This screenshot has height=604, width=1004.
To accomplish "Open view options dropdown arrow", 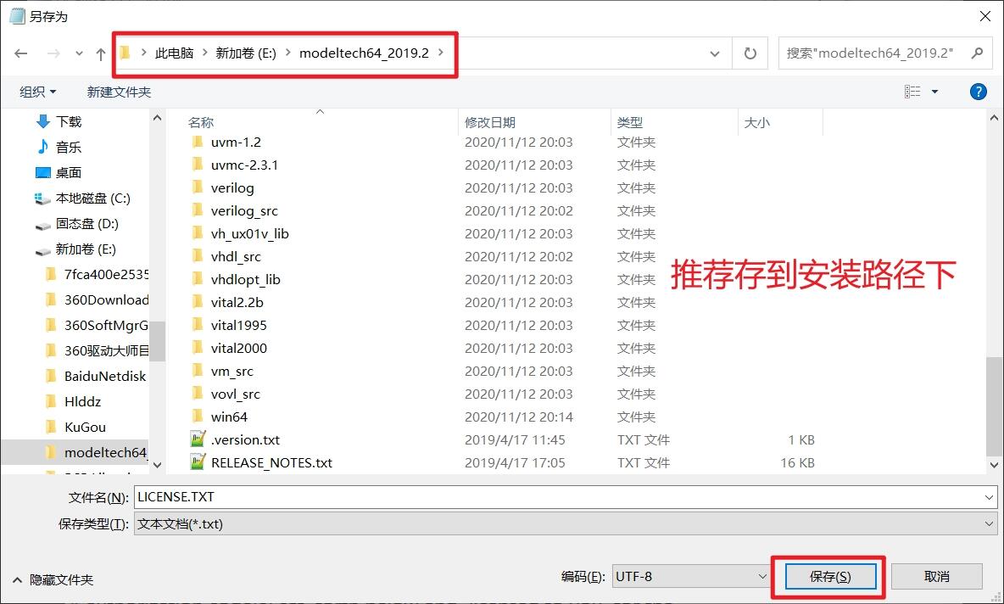I will pyautogui.click(x=934, y=92).
